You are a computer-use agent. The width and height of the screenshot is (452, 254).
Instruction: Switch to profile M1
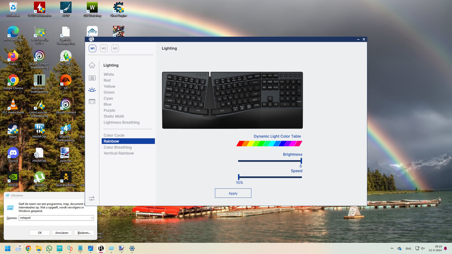pos(92,48)
